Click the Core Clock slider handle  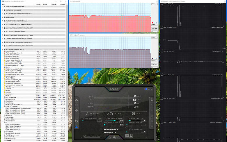pyautogui.click(x=115, y=121)
